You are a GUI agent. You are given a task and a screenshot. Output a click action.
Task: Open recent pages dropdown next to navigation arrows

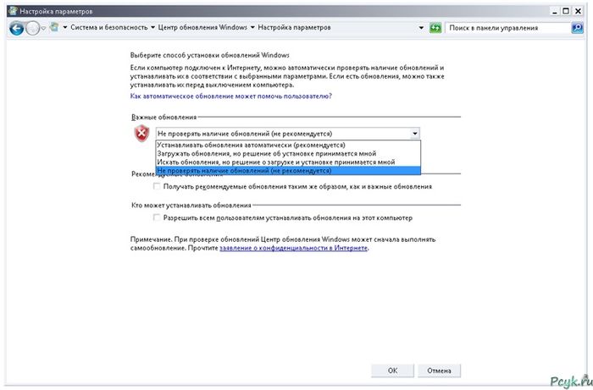pyautogui.click(x=43, y=28)
